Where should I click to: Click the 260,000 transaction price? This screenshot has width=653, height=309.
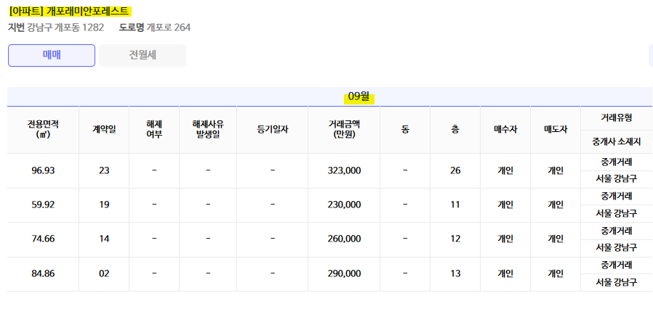tap(344, 239)
